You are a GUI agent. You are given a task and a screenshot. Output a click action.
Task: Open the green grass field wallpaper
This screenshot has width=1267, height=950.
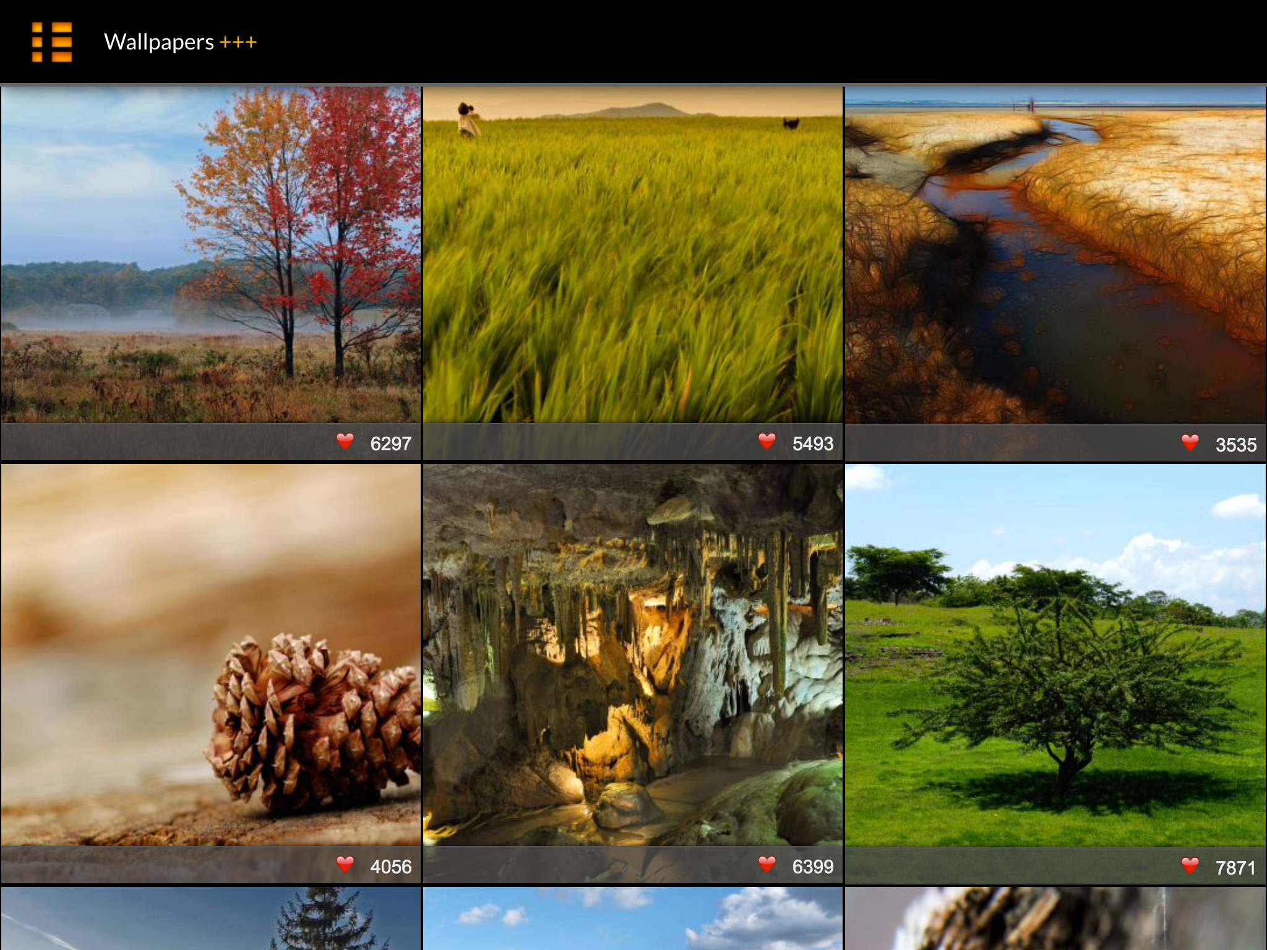pos(633,255)
